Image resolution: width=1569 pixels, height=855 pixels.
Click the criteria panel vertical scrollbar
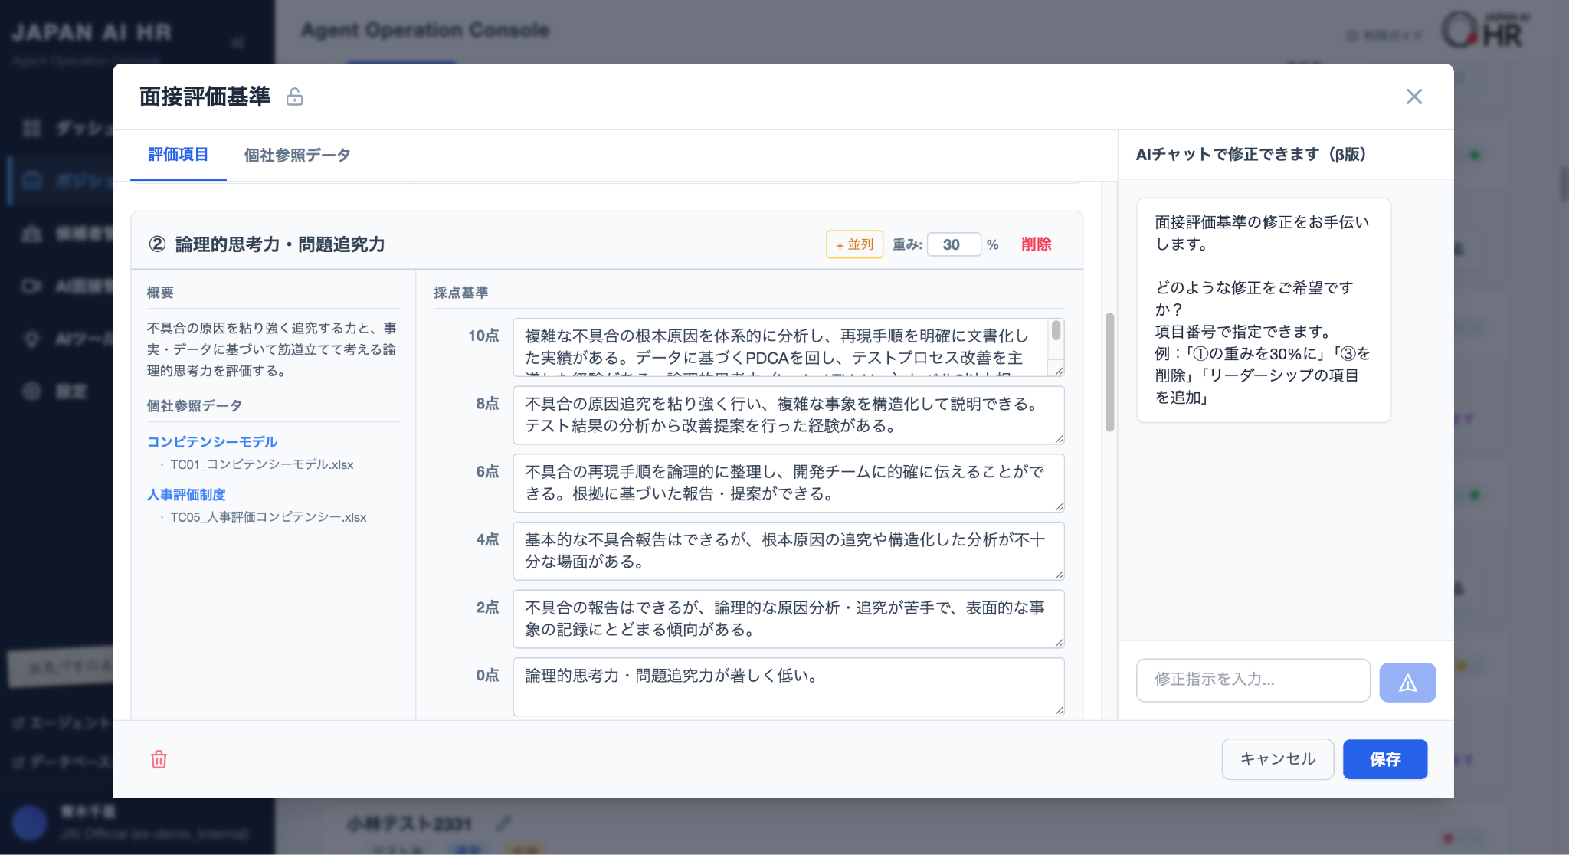tap(1109, 372)
